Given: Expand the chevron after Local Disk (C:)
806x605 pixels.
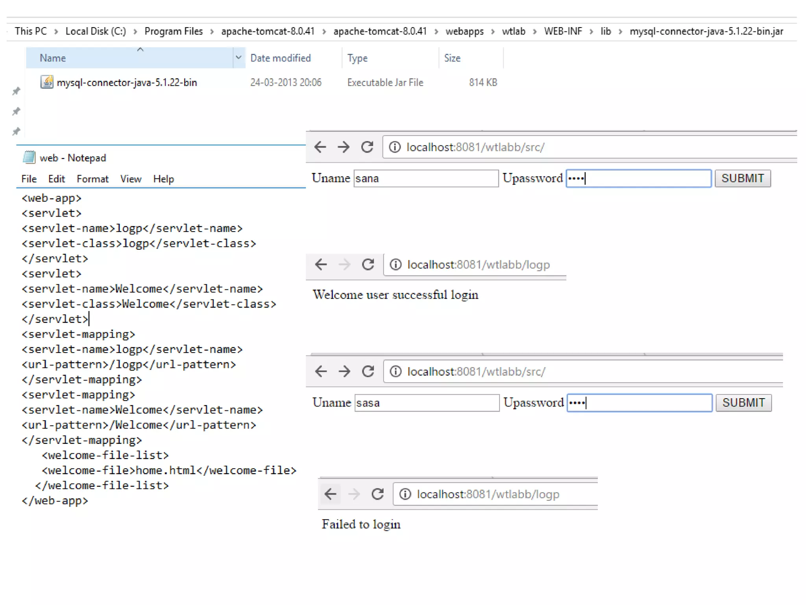Looking at the screenshot, I should (135, 32).
